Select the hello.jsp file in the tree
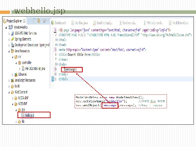196x147 pixels. click(x=30, y=115)
